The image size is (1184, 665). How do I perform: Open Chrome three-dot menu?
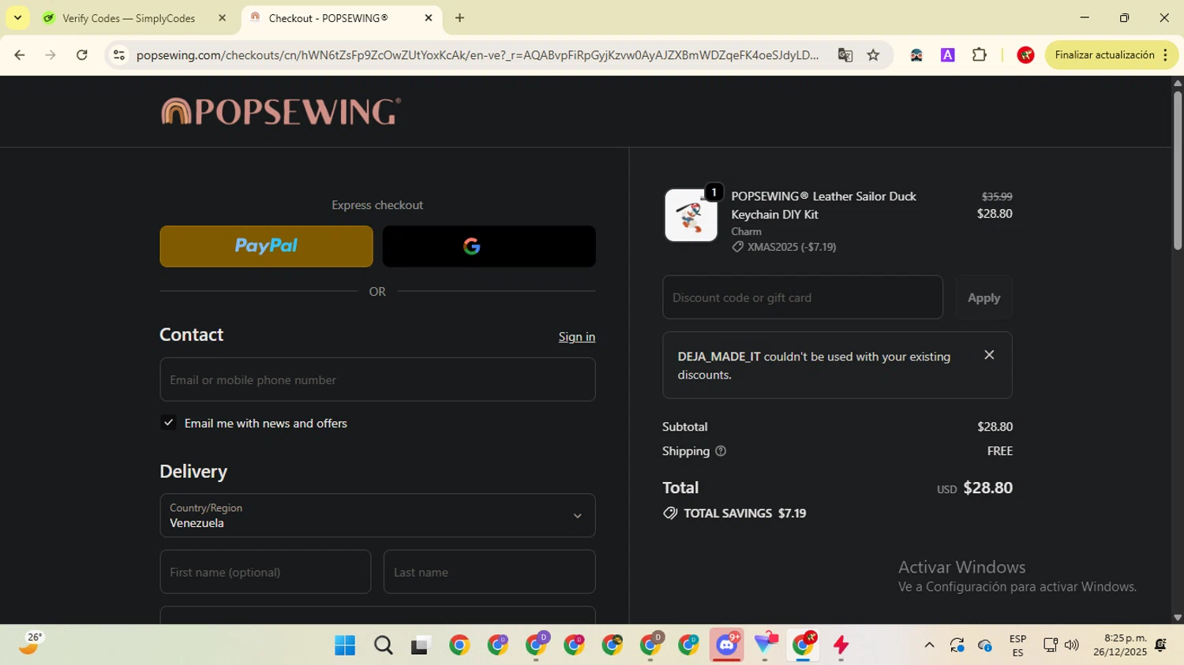tap(1166, 55)
